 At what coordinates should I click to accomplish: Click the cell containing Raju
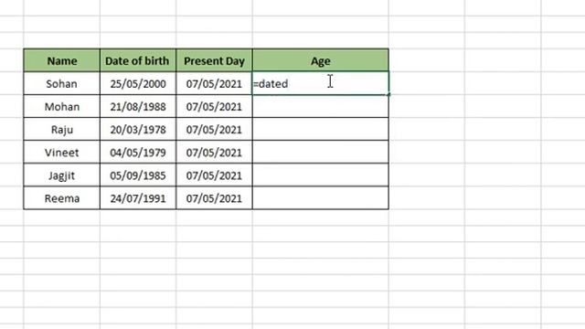click(62, 129)
